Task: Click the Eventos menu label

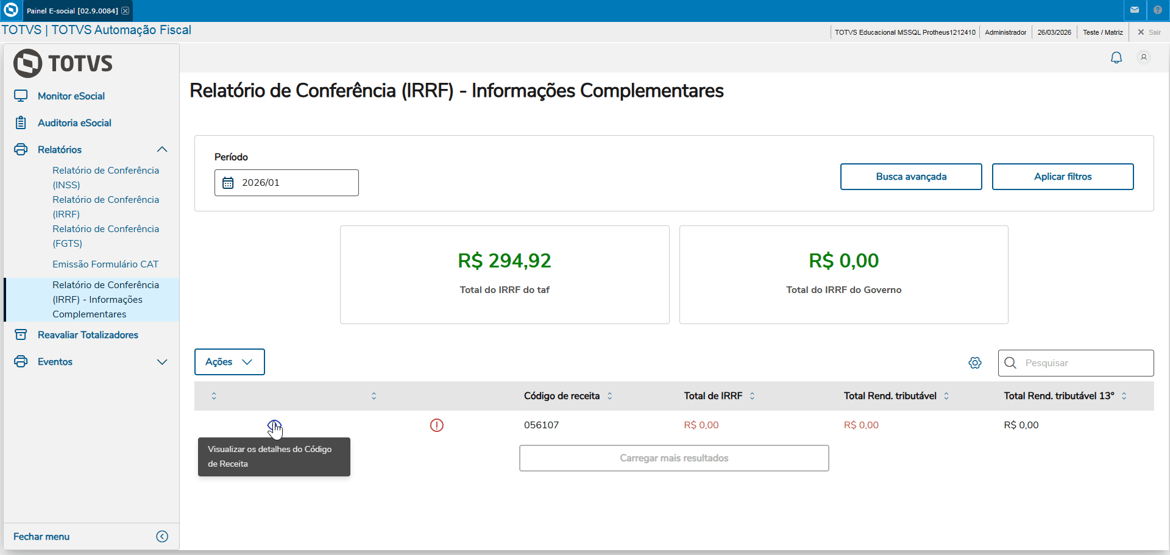Action: 55,361
